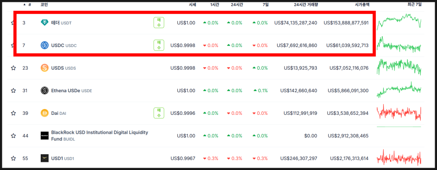Viewport: 437px width, 170px height.
Task: Click the BlackRock BUIDL fund logo
Action: point(45,136)
